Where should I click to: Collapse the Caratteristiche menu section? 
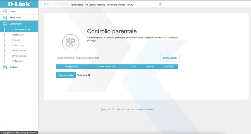16,24
